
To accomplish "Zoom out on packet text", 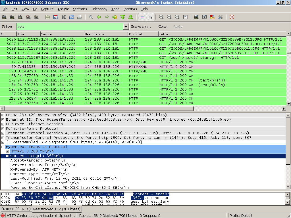I will (169, 17).
